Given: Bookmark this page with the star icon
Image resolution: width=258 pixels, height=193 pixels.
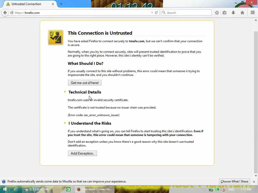Looking at the screenshot, I should click(217, 13).
